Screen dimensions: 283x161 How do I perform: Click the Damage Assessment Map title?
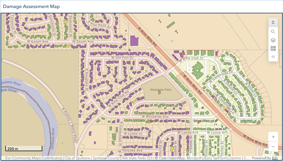tap(31, 7)
